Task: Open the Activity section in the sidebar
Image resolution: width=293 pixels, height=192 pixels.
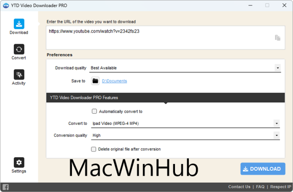Action: [x=19, y=77]
